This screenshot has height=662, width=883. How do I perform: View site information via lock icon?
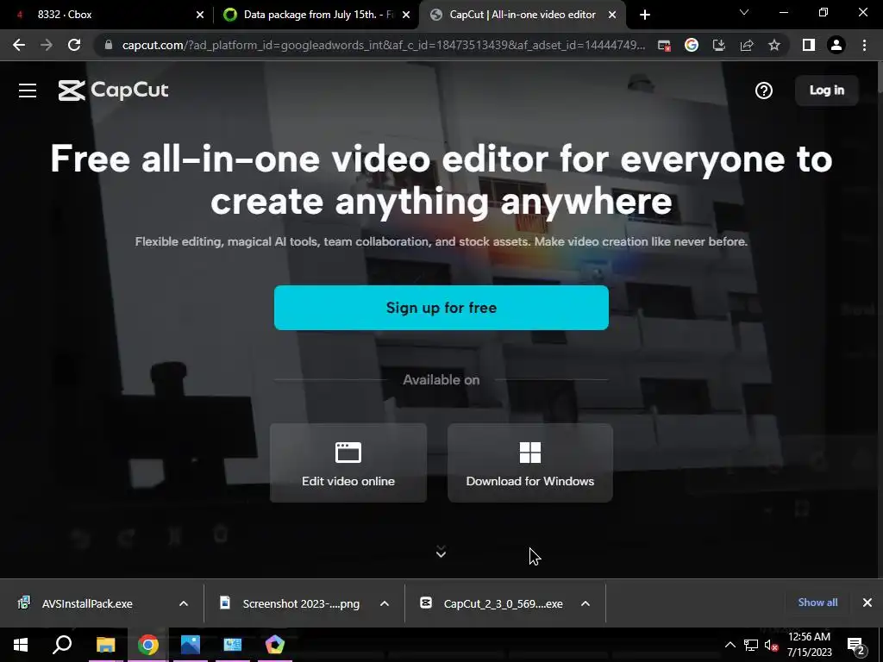[x=109, y=45]
